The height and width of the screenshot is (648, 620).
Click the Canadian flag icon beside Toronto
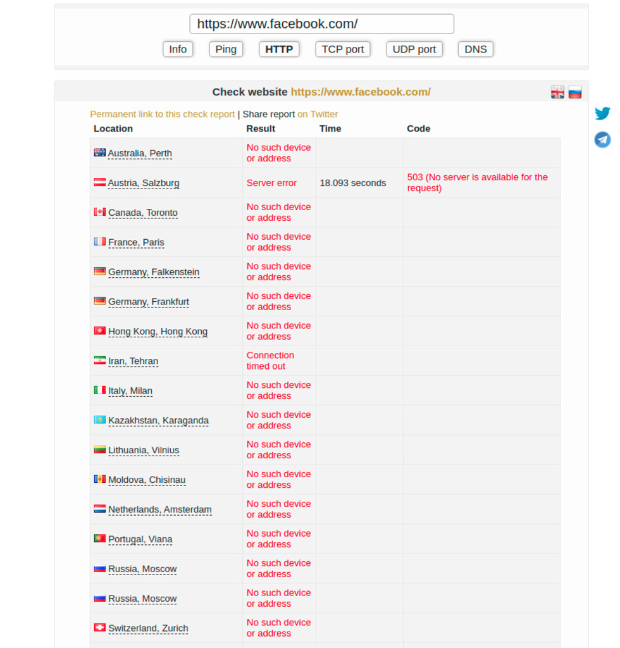pos(100,212)
